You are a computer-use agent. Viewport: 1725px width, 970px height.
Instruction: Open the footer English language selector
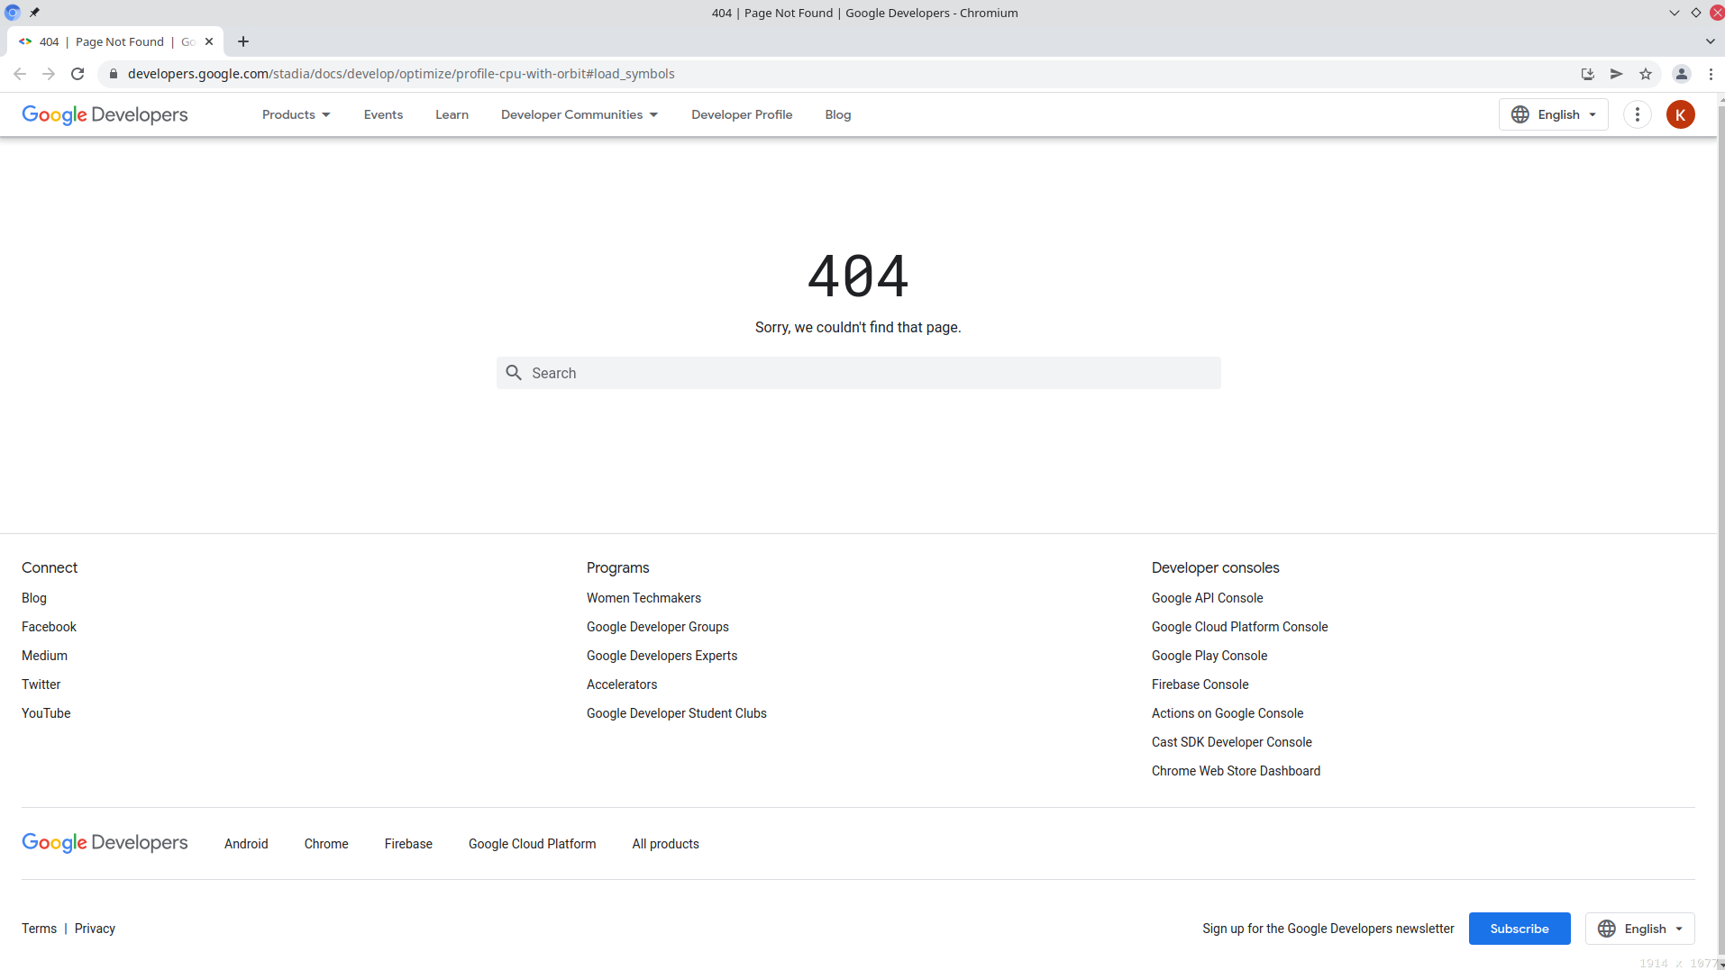click(1640, 929)
